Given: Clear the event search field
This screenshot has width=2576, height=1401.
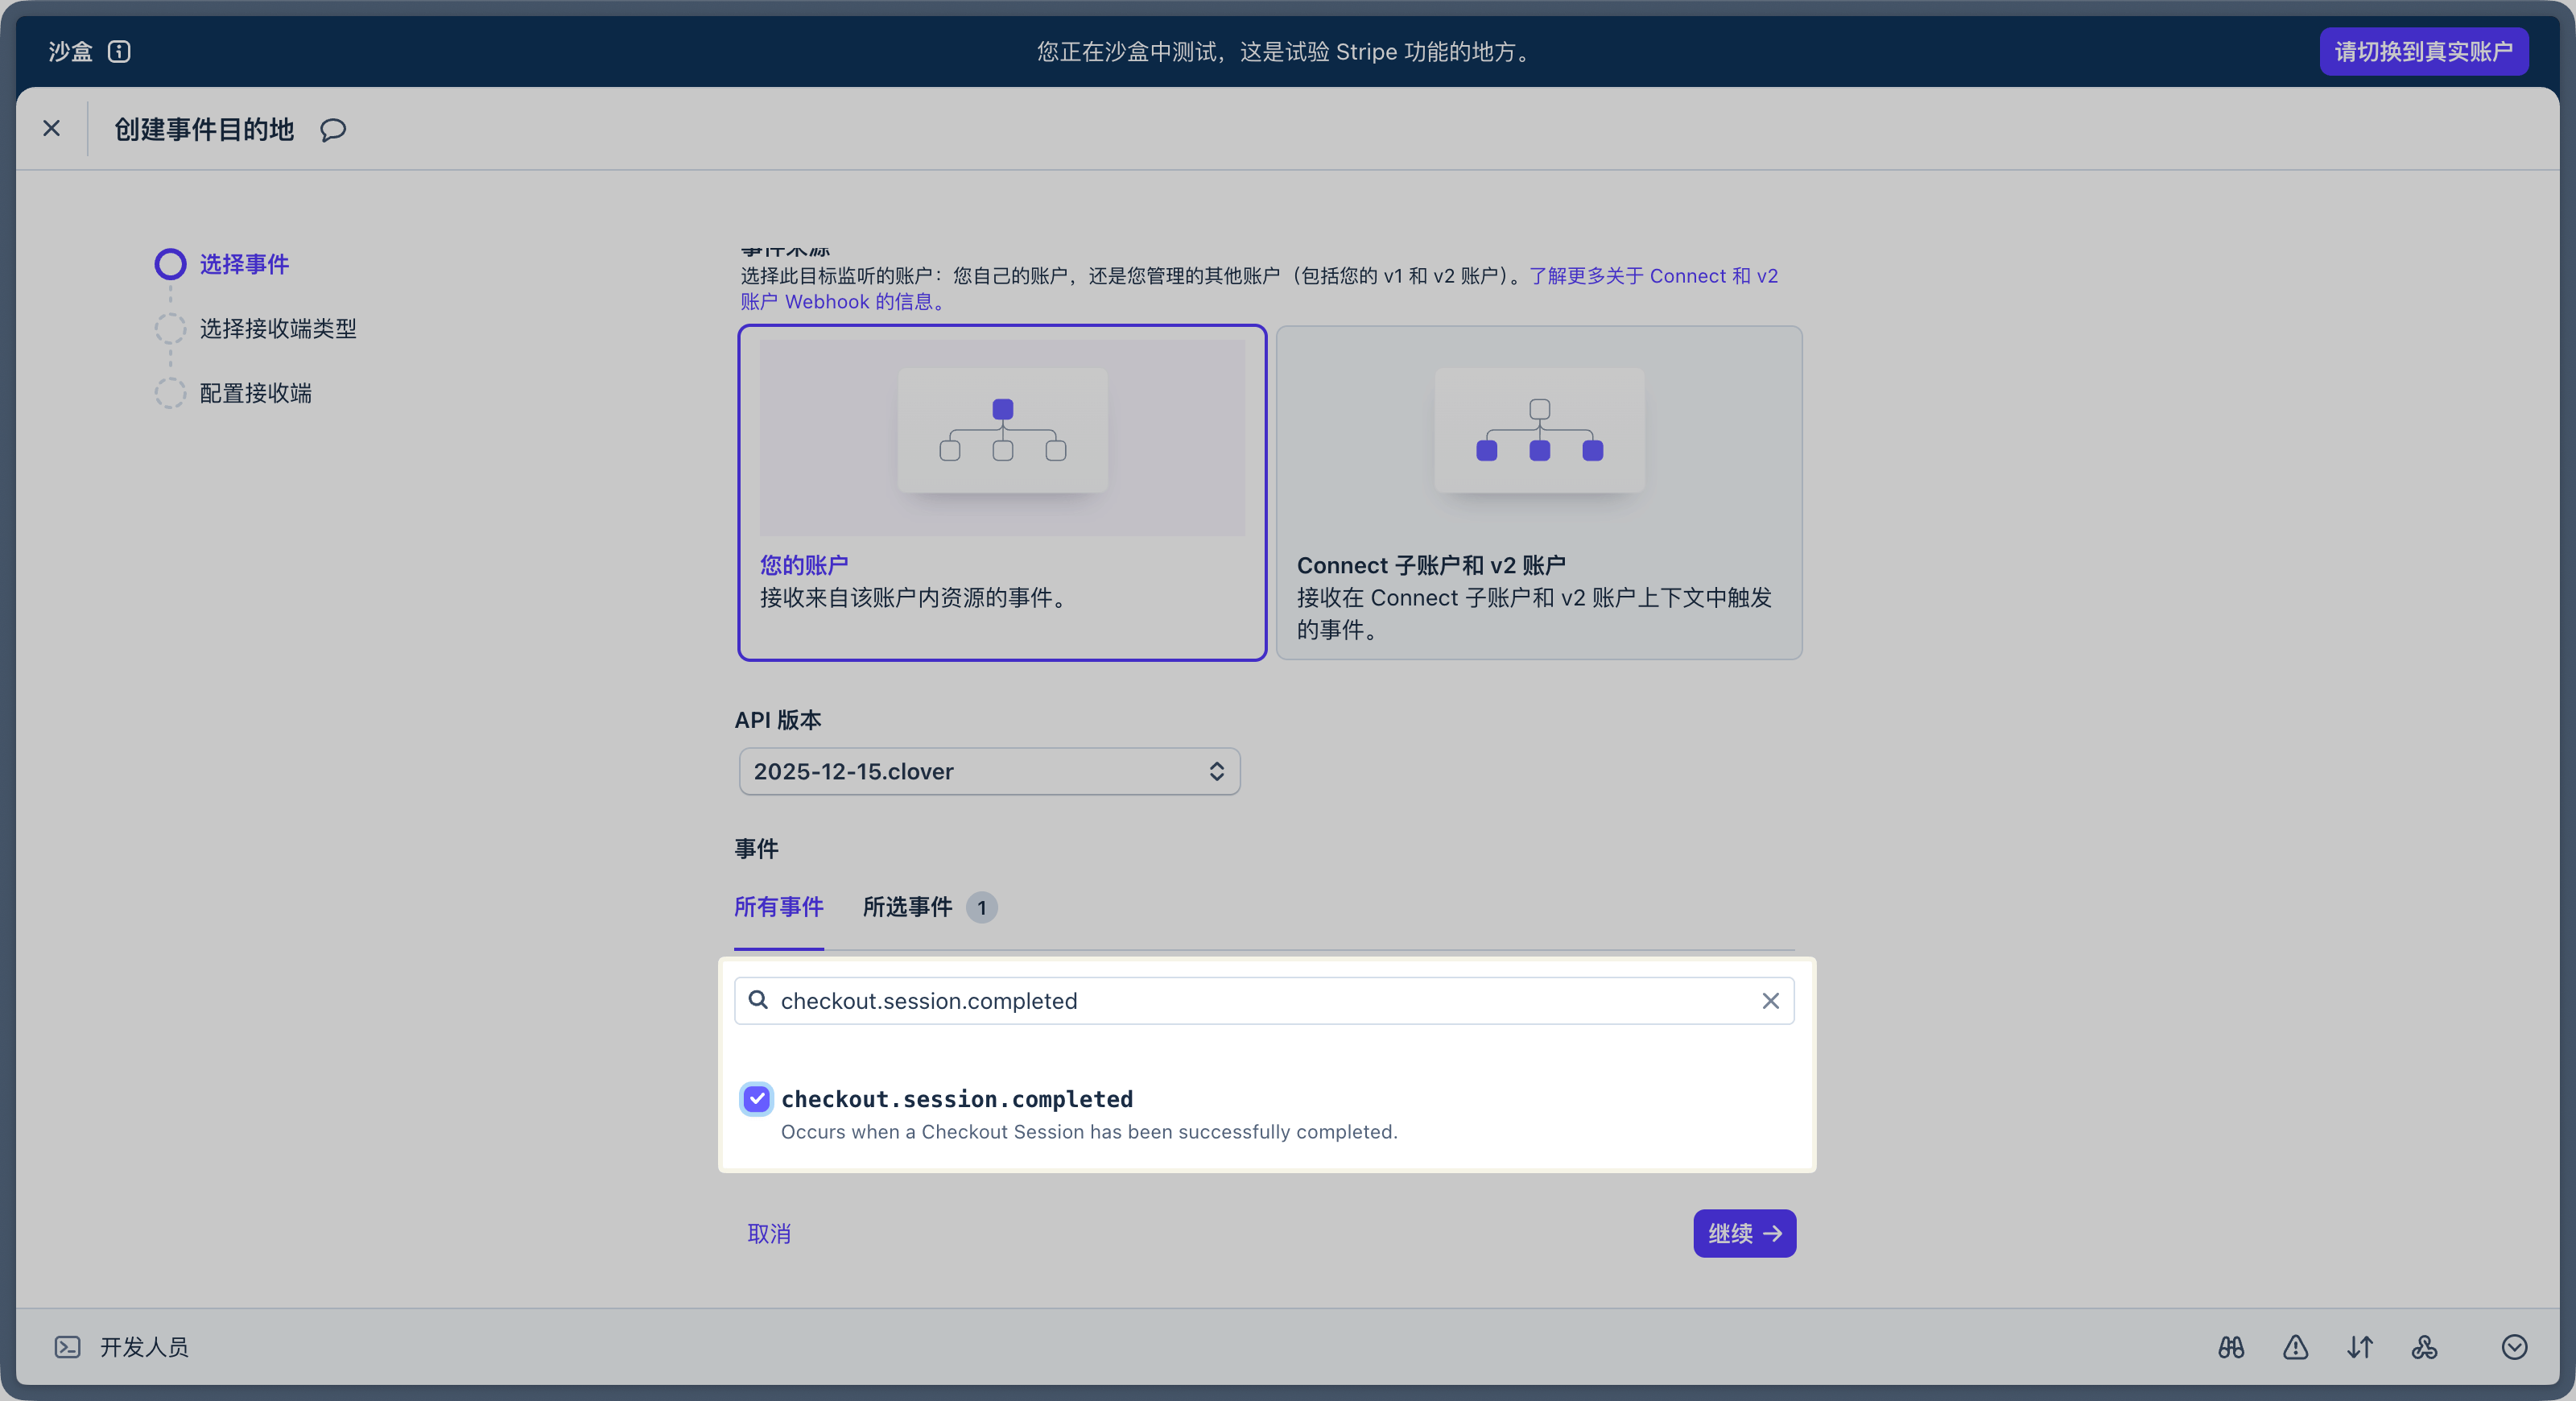Looking at the screenshot, I should coord(1770,1001).
